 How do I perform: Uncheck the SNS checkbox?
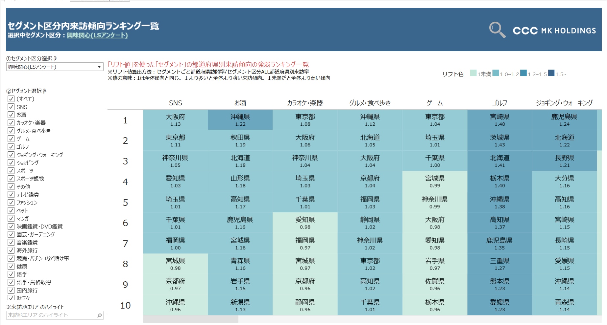pyautogui.click(x=11, y=107)
